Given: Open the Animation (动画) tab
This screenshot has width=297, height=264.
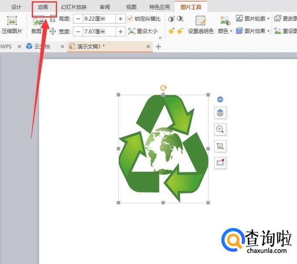Looking at the screenshot, I should tap(43, 7).
